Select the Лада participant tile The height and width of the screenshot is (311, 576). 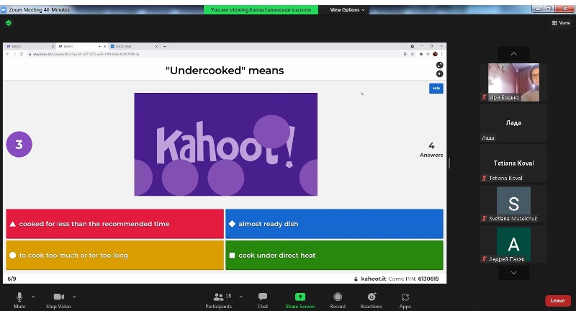click(x=513, y=123)
